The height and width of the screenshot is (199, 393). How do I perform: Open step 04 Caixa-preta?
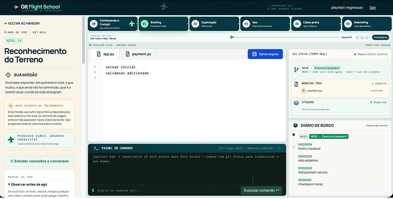[316, 24]
